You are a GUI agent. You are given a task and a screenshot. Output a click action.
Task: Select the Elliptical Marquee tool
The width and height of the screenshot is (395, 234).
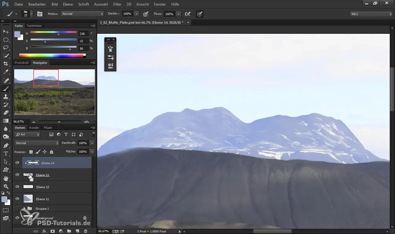(x=6, y=40)
